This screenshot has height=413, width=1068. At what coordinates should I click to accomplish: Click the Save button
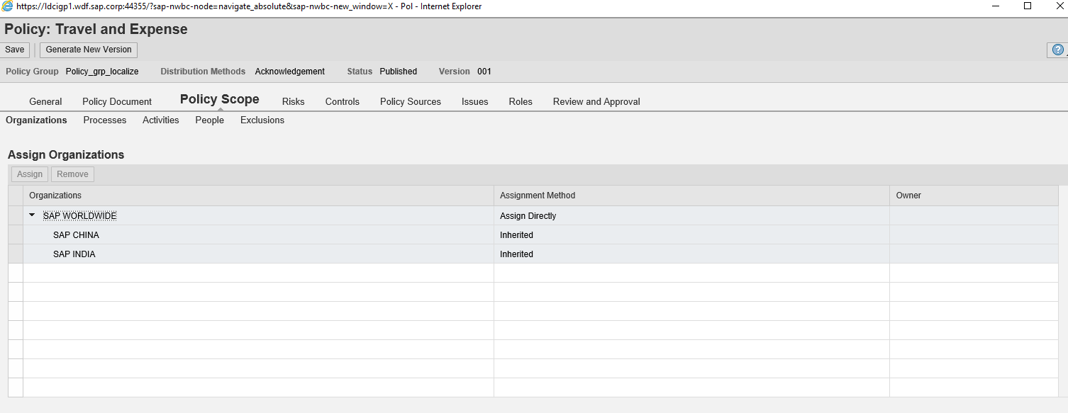(x=15, y=50)
